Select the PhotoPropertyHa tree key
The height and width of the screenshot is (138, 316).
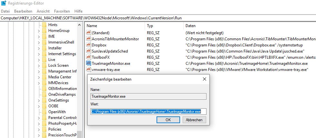point(62,123)
